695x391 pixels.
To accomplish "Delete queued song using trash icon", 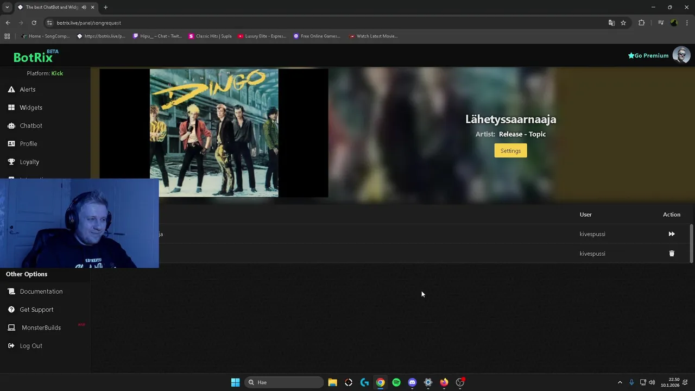I will [x=672, y=254].
